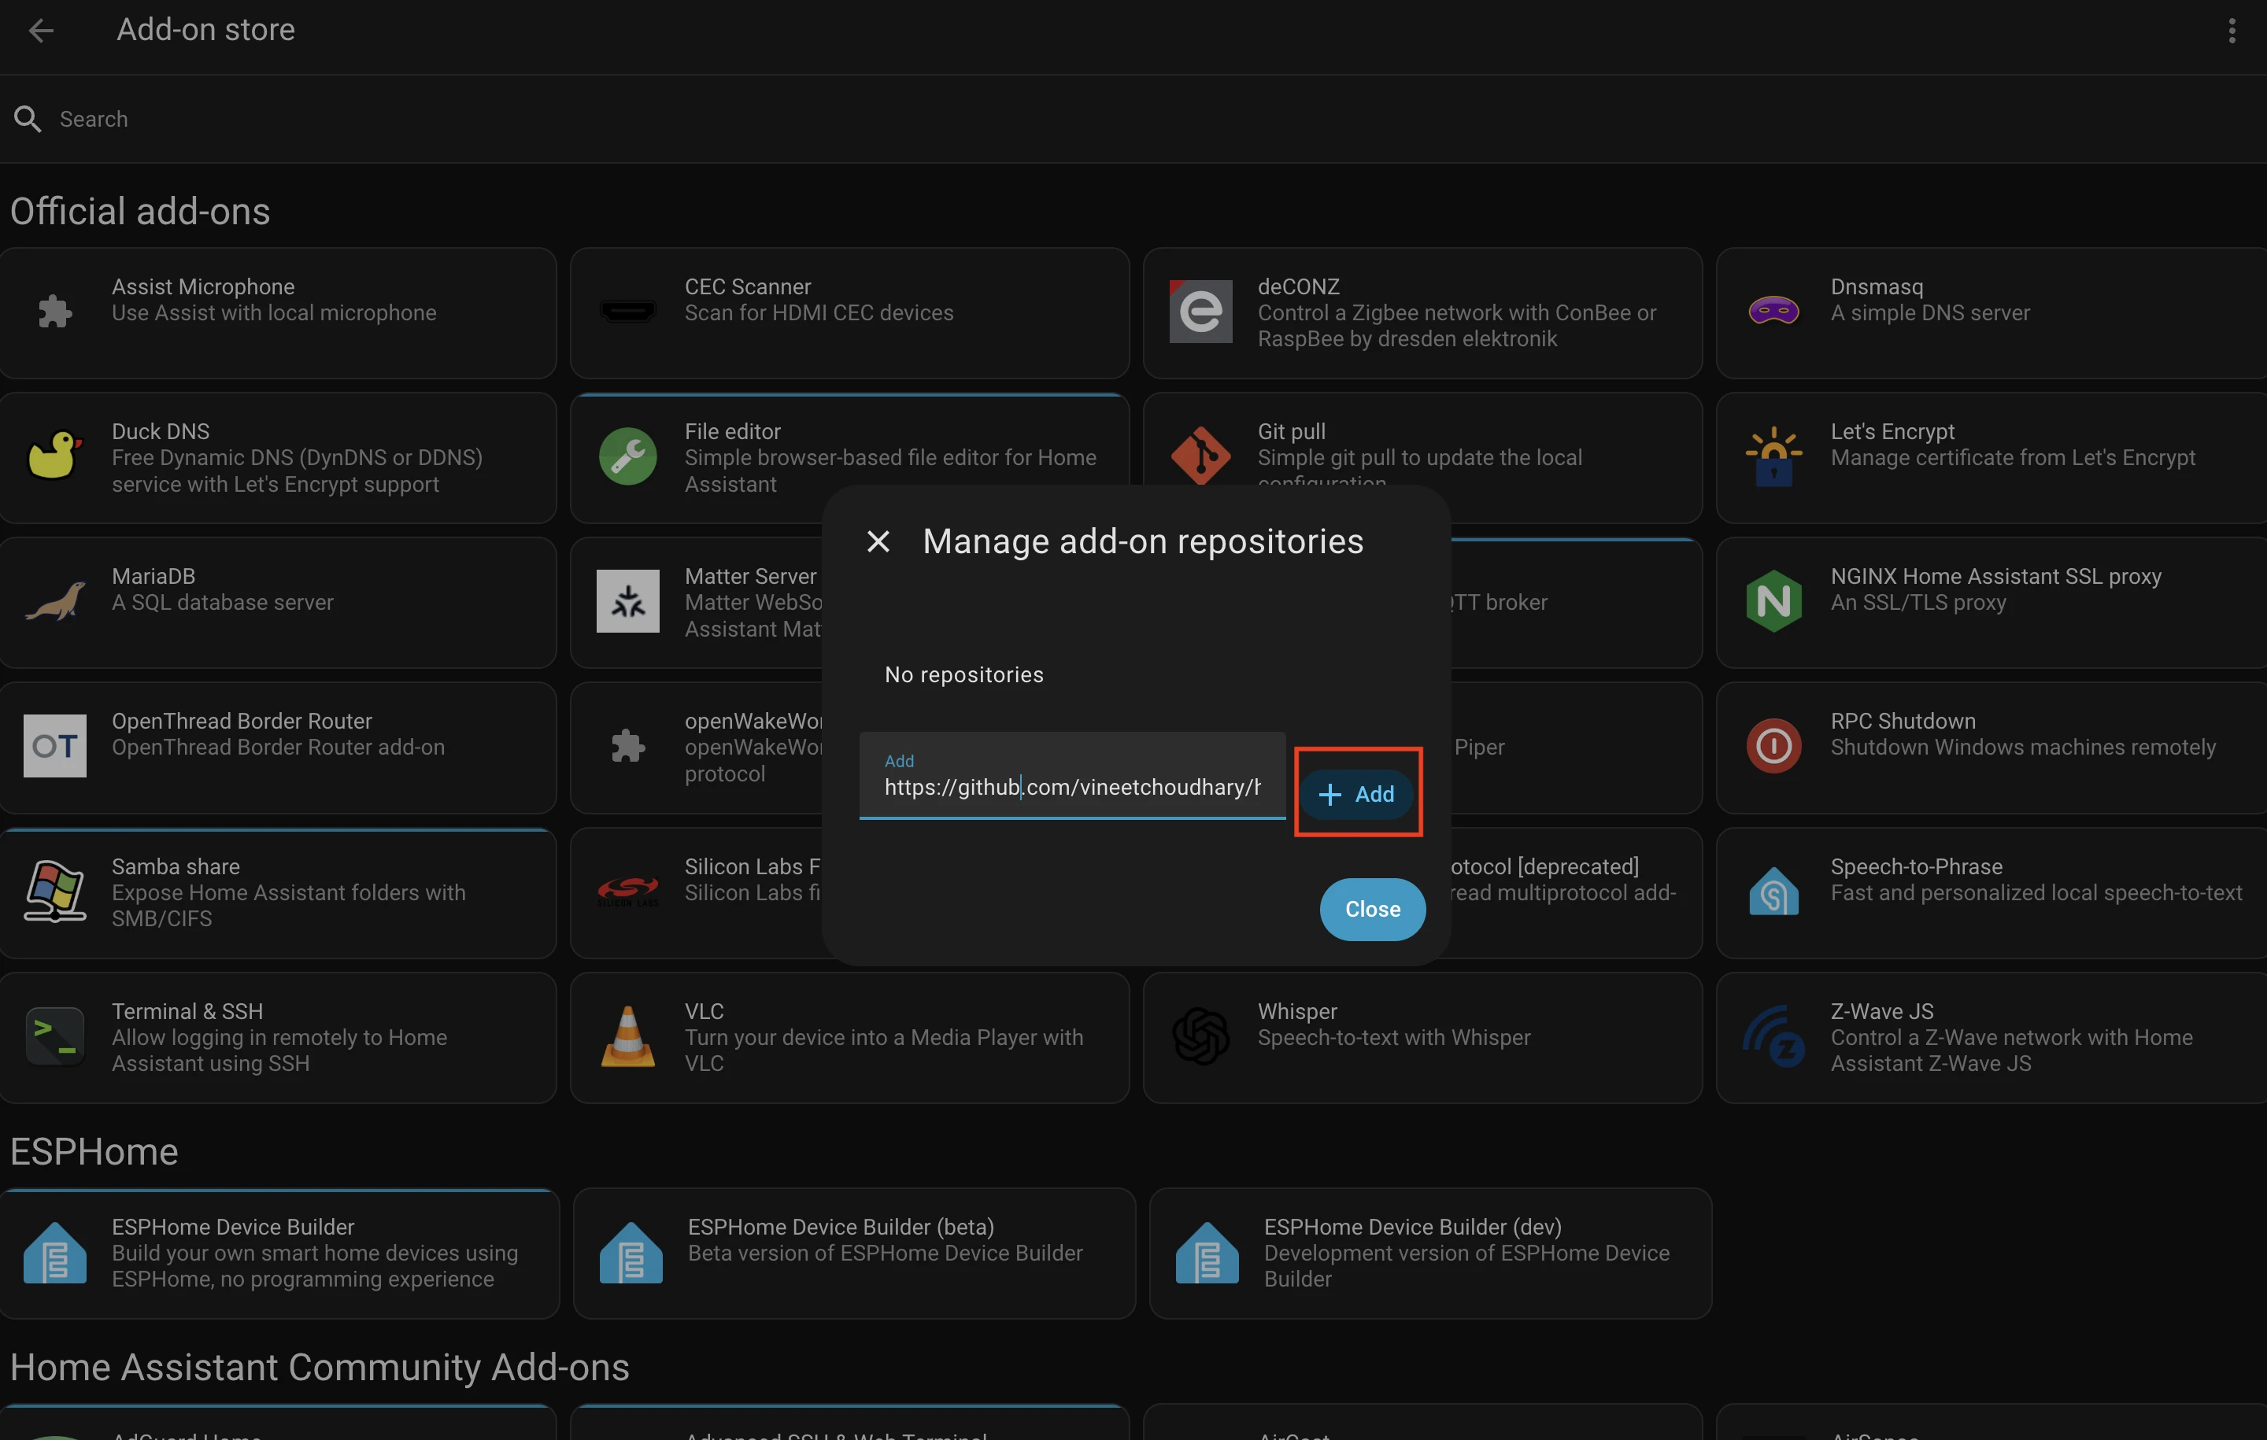Click the repository URL Add field

1072,776
